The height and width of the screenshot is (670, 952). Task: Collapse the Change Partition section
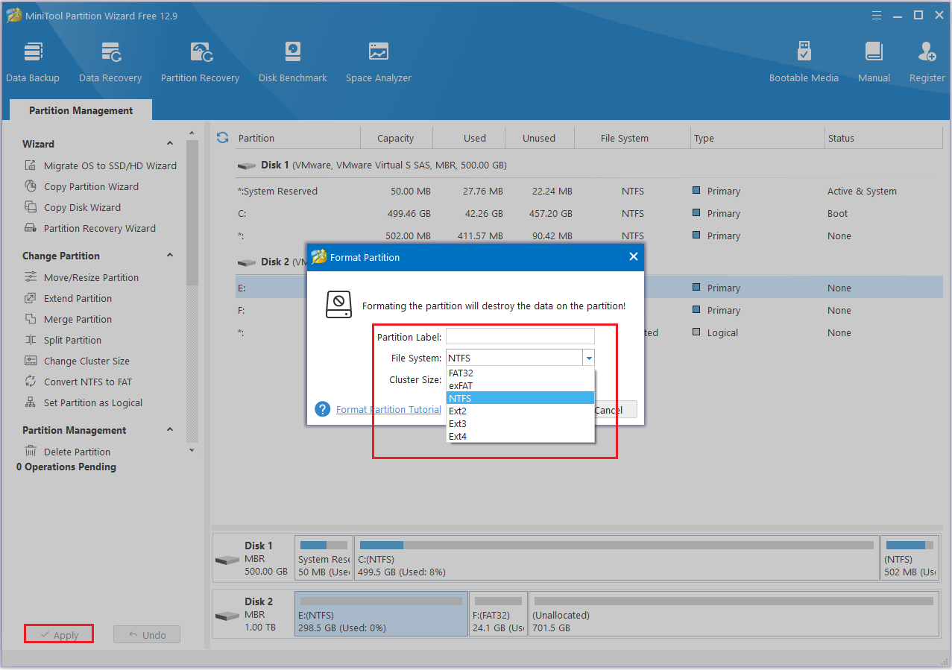click(170, 255)
